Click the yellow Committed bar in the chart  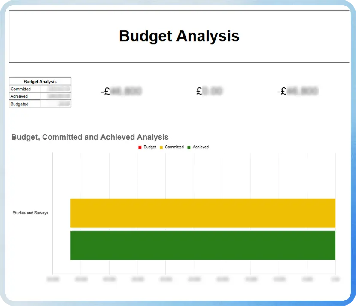[x=203, y=213]
